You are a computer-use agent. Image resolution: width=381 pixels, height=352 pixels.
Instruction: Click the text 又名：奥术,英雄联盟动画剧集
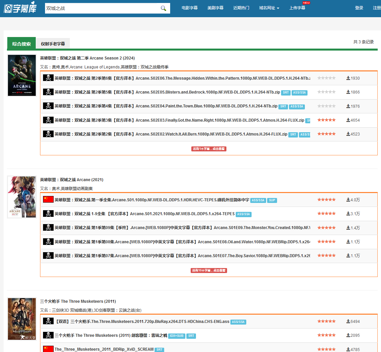(66, 188)
